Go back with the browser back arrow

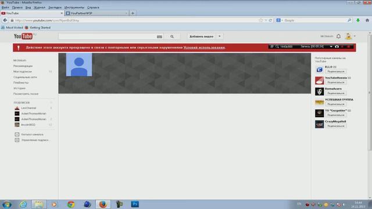pos(5,20)
